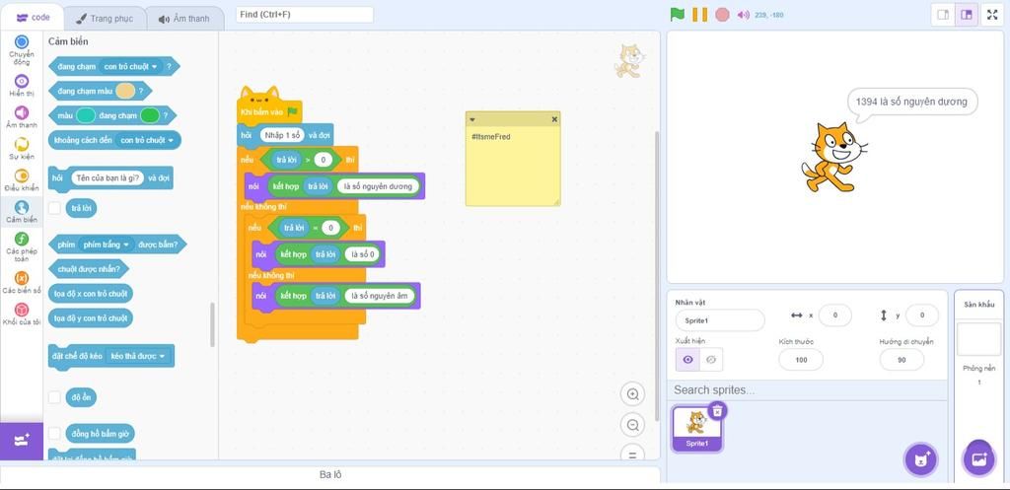This screenshot has height=490, width=1010.
Task: Check the độ ồn reporter checkbox
Action: (x=55, y=397)
